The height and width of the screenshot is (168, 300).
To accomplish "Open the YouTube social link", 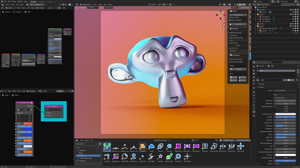I will pos(233,77).
